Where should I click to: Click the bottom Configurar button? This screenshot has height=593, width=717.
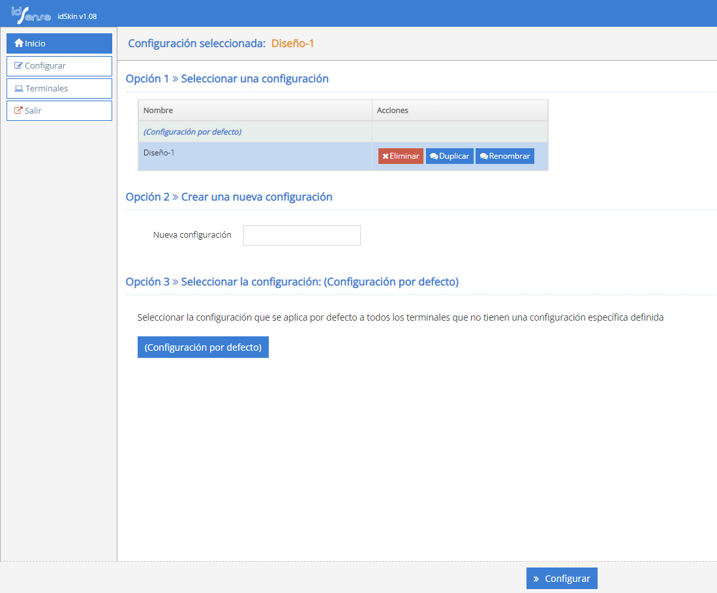562,579
